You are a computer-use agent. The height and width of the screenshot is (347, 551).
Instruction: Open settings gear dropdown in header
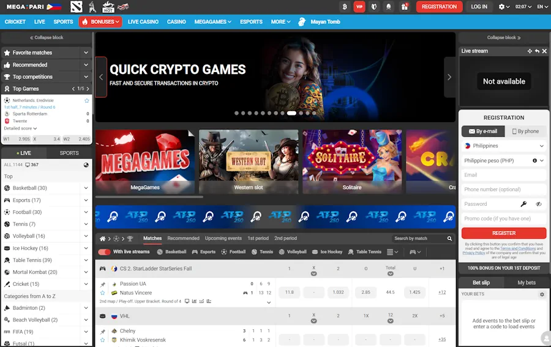504,7
